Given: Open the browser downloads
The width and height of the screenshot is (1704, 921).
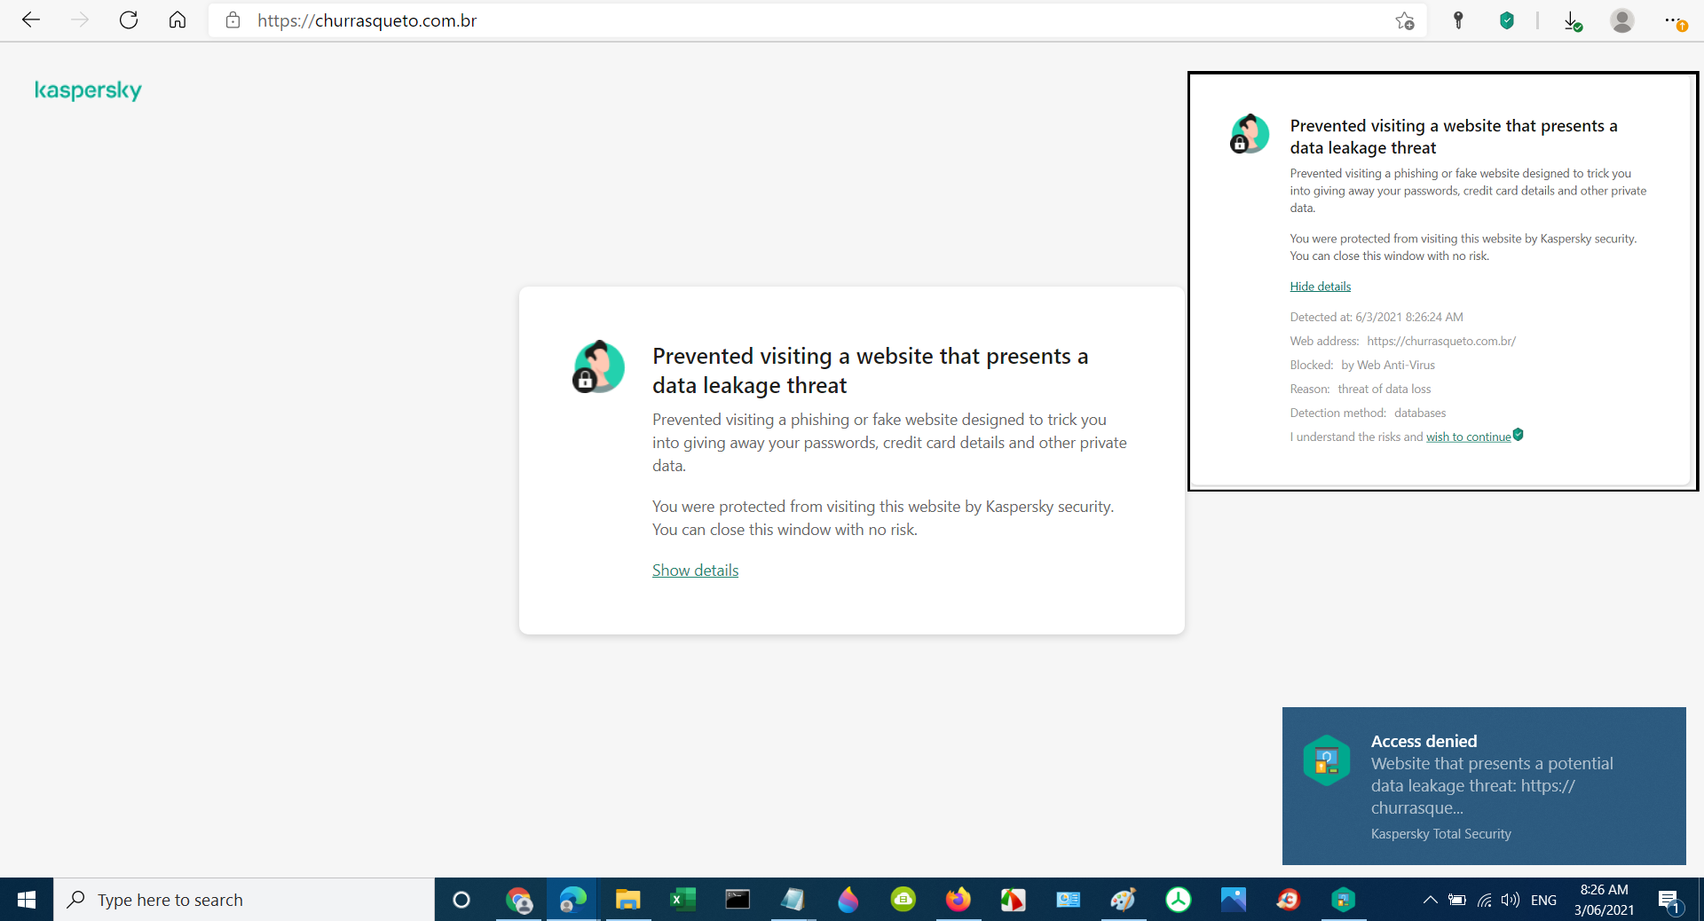Looking at the screenshot, I should [1573, 20].
